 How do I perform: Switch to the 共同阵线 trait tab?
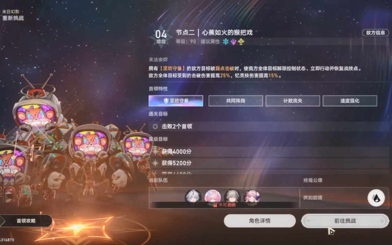(236, 101)
